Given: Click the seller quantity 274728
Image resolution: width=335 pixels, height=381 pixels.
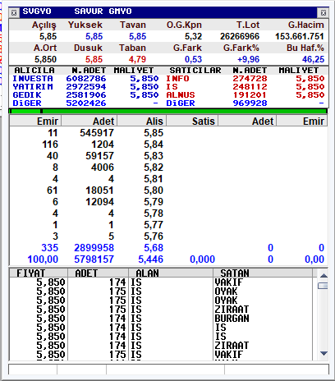Looking at the screenshot, I should click(250, 79).
